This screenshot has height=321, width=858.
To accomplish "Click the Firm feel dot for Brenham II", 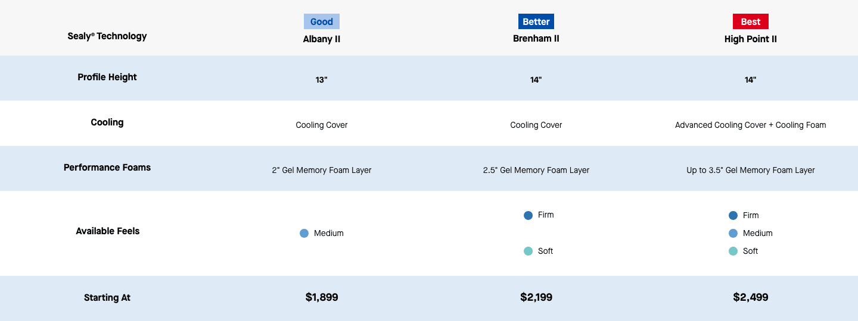I will tap(528, 215).
